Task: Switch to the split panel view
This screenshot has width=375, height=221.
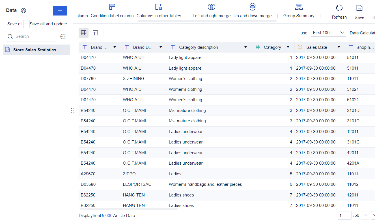Action: [95, 33]
